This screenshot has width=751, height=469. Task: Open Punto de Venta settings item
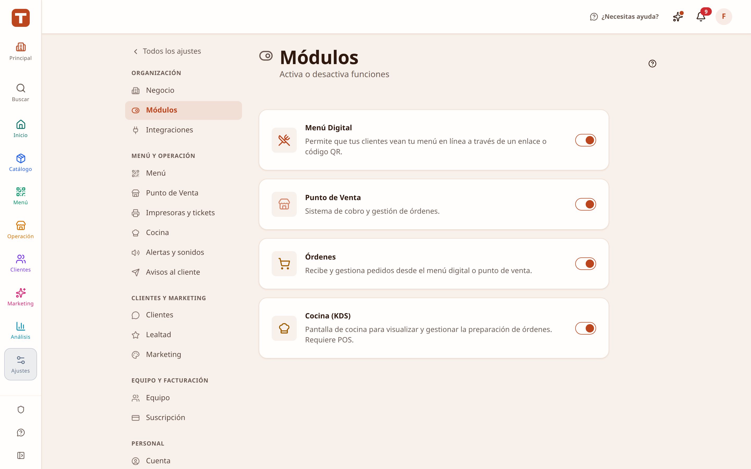[x=183, y=193]
